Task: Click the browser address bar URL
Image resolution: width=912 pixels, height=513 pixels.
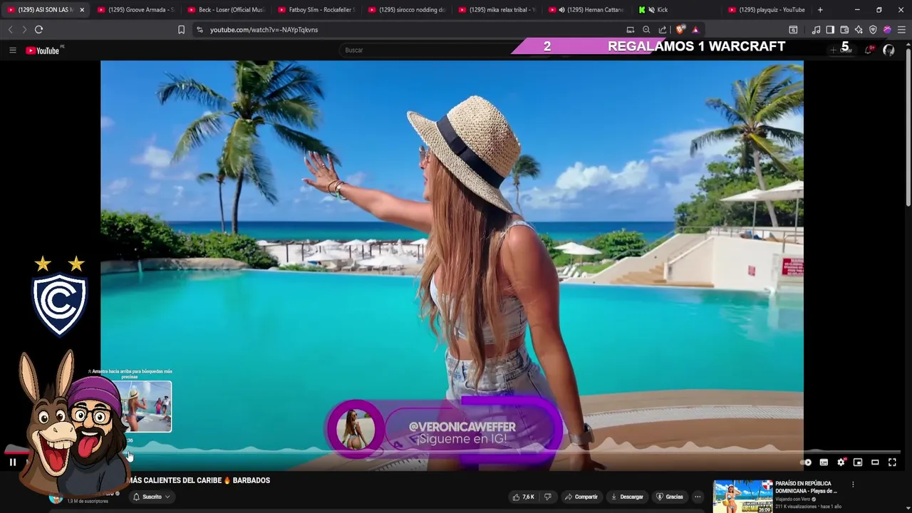Action: (264, 30)
